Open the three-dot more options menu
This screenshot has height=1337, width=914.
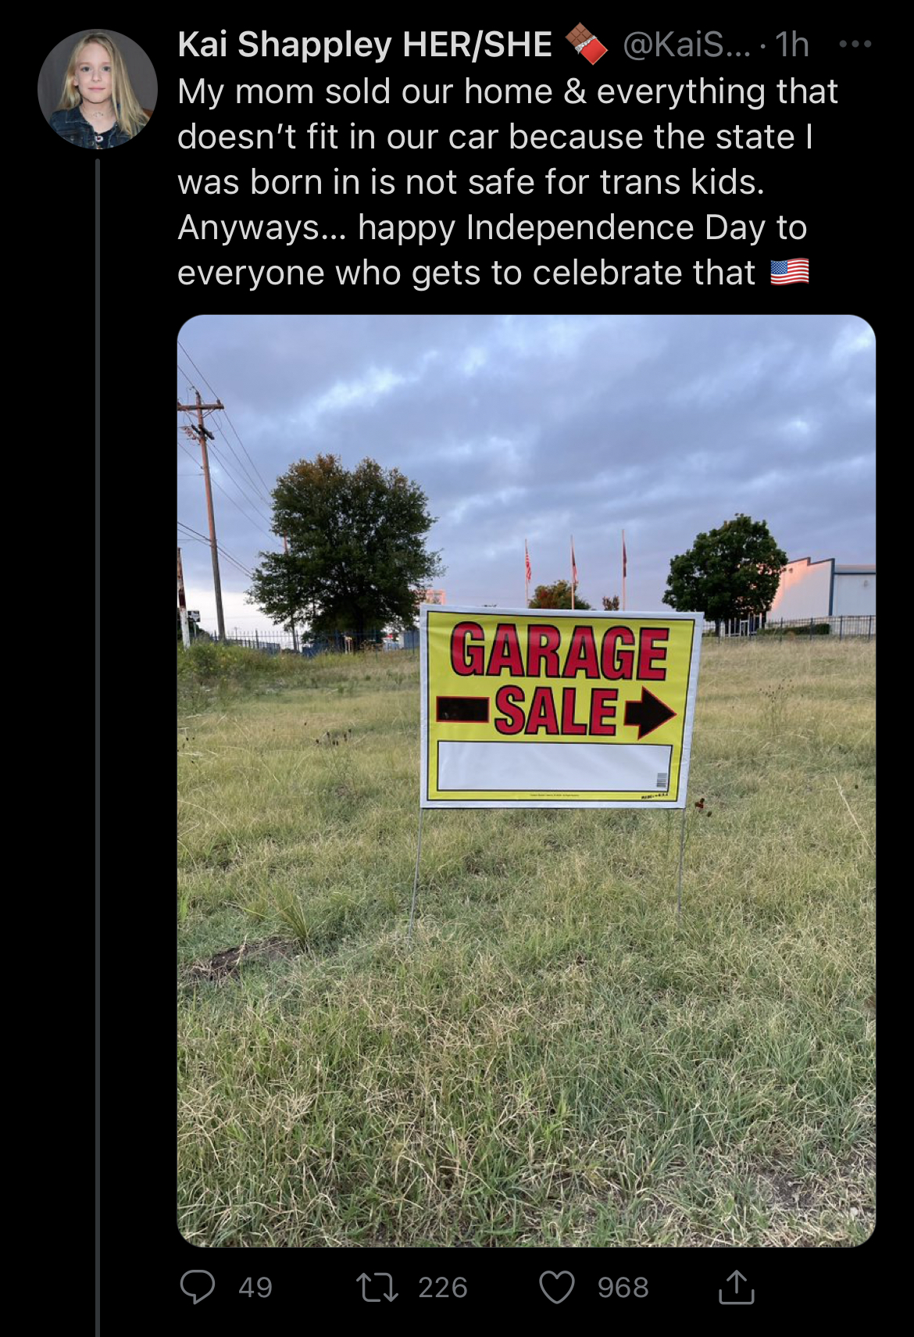click(x=855, y=45)
